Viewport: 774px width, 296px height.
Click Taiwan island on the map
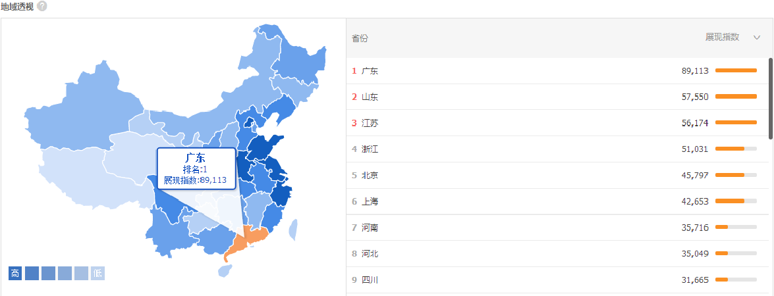click(x=293, y=229)
